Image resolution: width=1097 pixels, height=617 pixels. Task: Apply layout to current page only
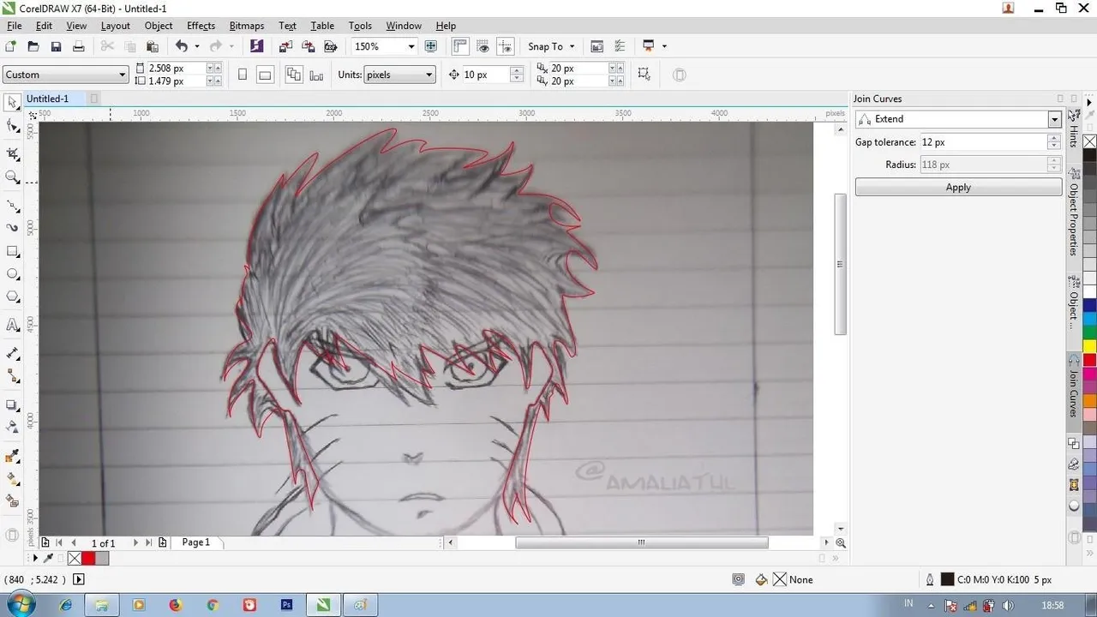pos(316,75)
